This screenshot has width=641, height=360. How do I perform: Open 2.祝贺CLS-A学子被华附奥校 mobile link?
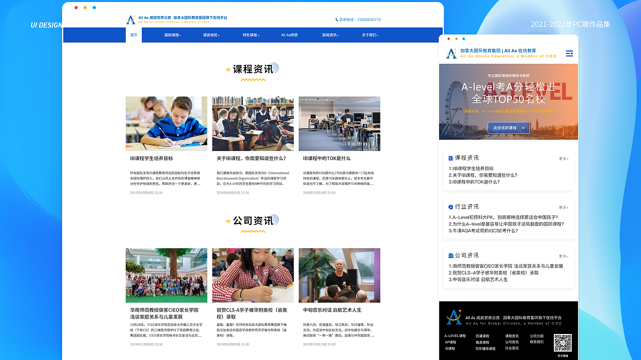[x=494, y=273]
